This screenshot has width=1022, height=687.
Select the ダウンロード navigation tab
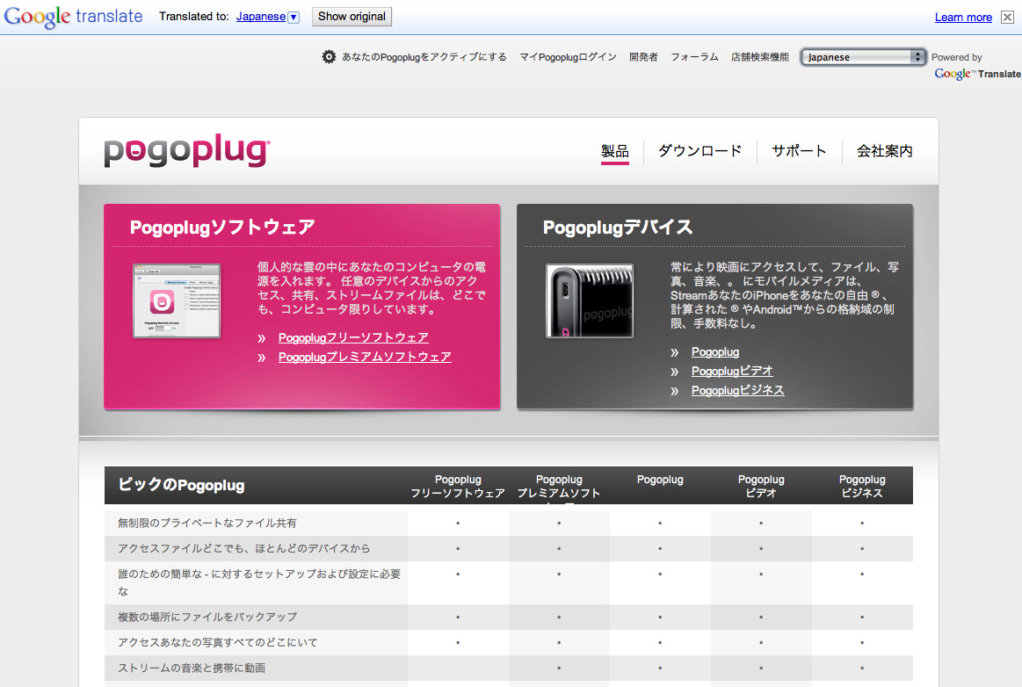coord(700,151)
